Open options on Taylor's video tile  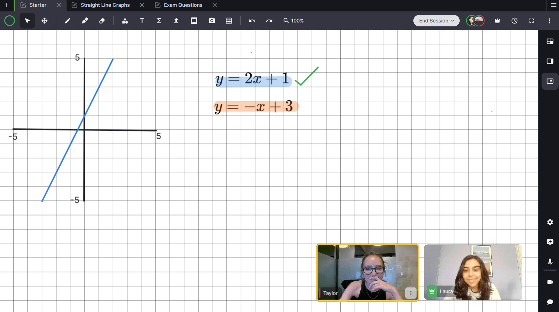coord(411,293)
